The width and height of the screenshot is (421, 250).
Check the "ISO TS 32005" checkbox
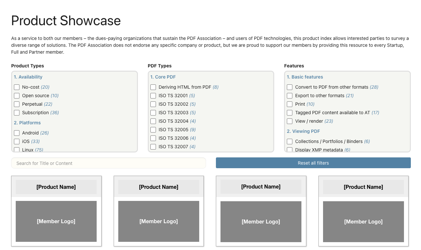[153, 130]
